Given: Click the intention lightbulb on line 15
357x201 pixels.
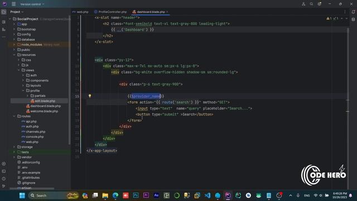Looking at the screenshot, I should (90, 96).
